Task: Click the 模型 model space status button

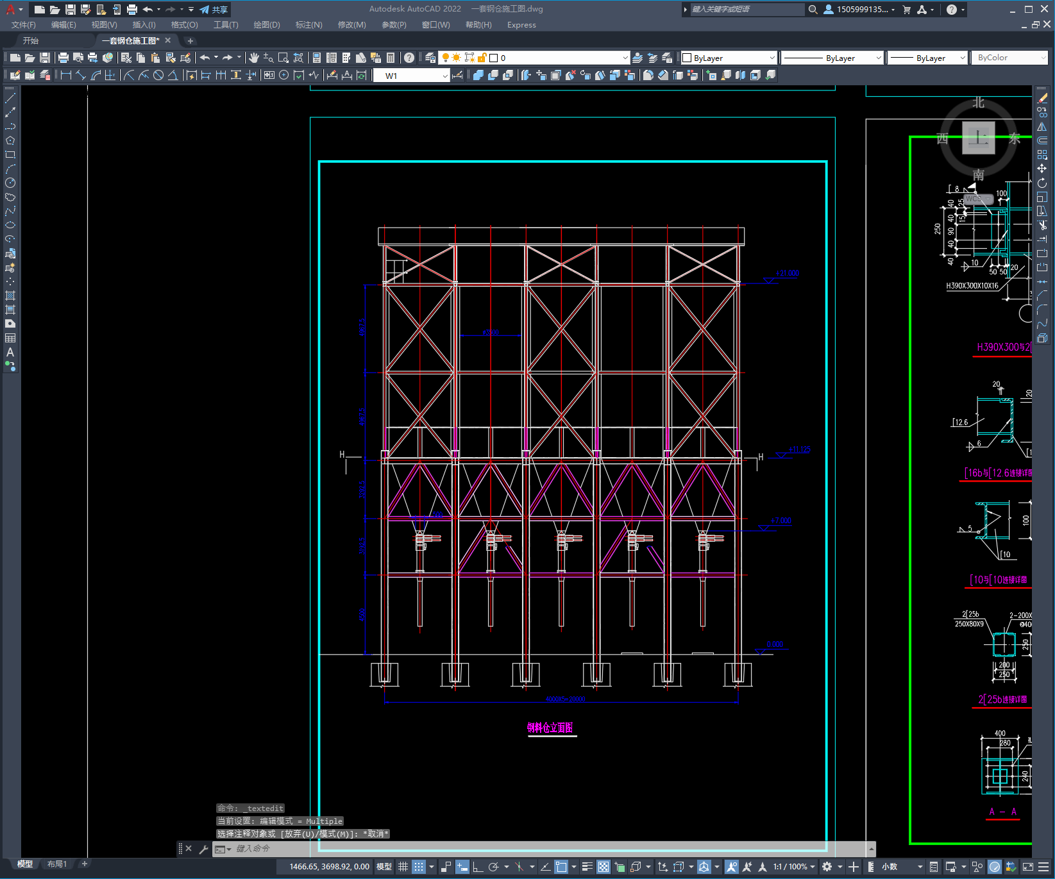Action: pyautogui.click(x=384, y=867)
